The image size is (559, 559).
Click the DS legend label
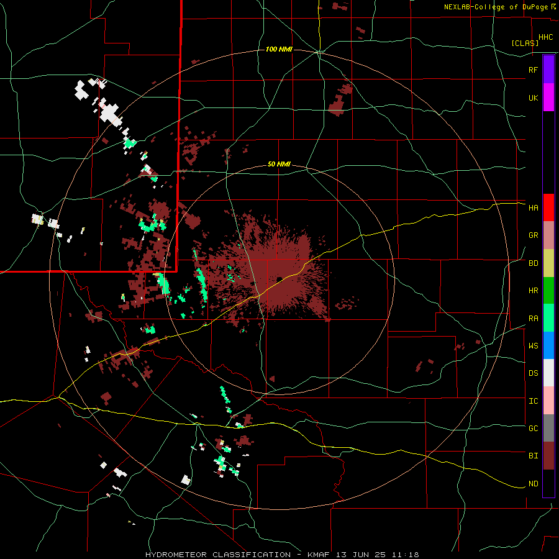pyautogui.click(x=533, y=373)
